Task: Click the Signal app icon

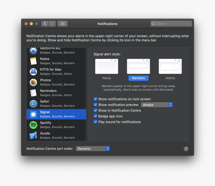Action: coord(33,114)
